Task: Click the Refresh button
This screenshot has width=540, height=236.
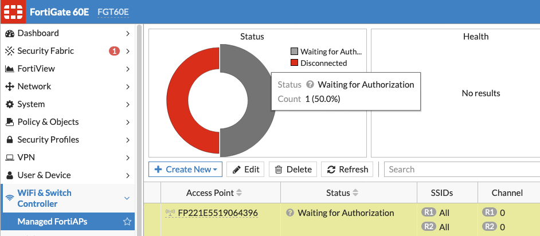Action: pyautogui.click(x=347, y=169)
